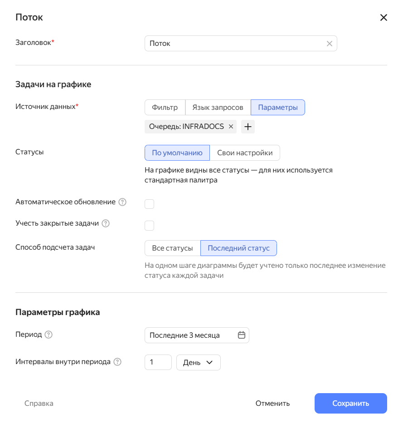
Task: Switch data source to Язык запросов tab
Action: (x=218, y=108)
